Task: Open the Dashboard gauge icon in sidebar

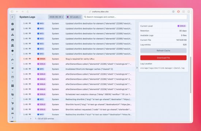Action: tap(12, 24)
